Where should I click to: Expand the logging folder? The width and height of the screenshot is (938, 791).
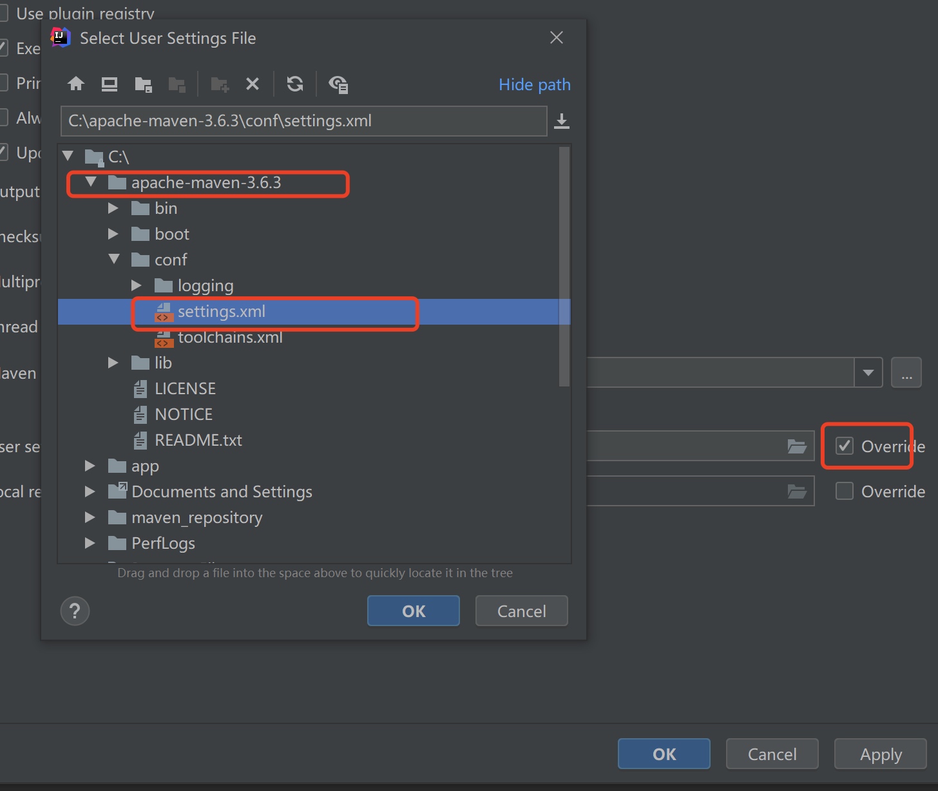pyautogui.click(x=137, y=285)
